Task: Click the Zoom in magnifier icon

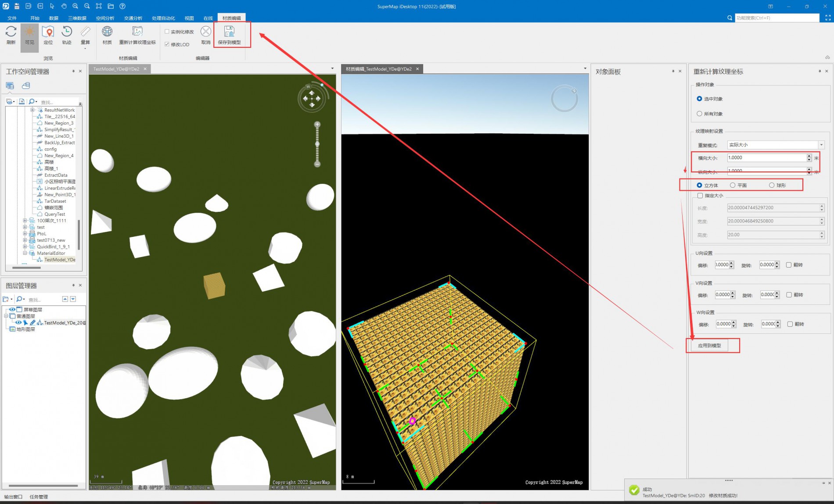Action: (75, 6)
